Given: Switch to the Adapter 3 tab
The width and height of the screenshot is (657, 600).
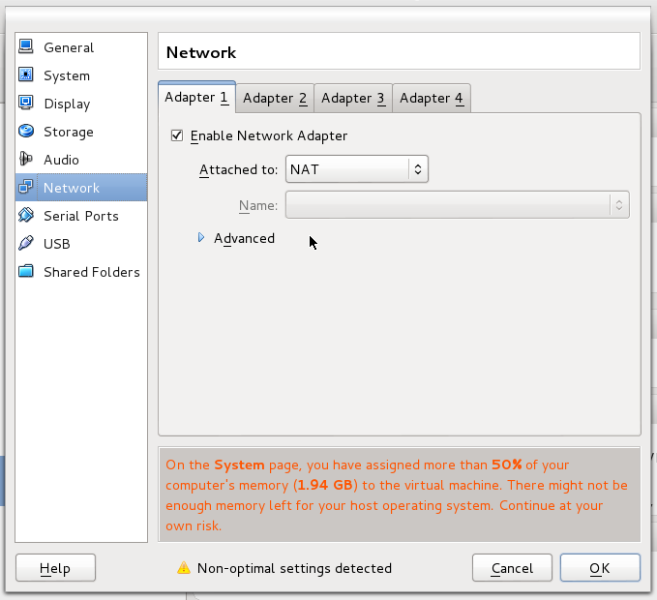Looking at the screenshot, I should (353, 98).
